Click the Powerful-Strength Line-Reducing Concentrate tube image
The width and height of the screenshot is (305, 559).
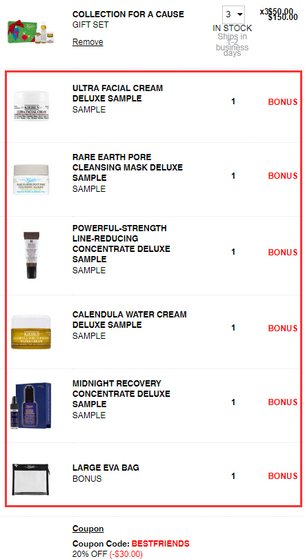coord(31,255)
